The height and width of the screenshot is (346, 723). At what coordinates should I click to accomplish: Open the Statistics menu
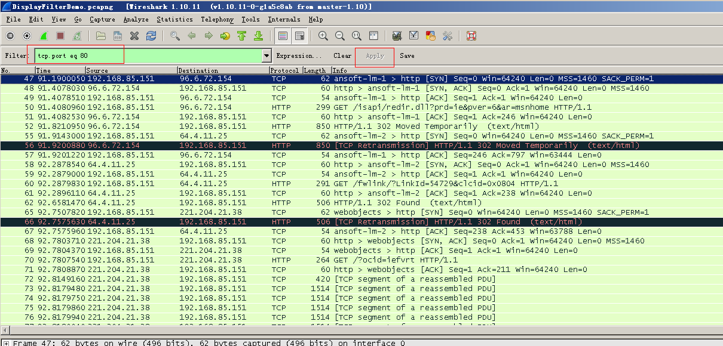click(174, 19)
